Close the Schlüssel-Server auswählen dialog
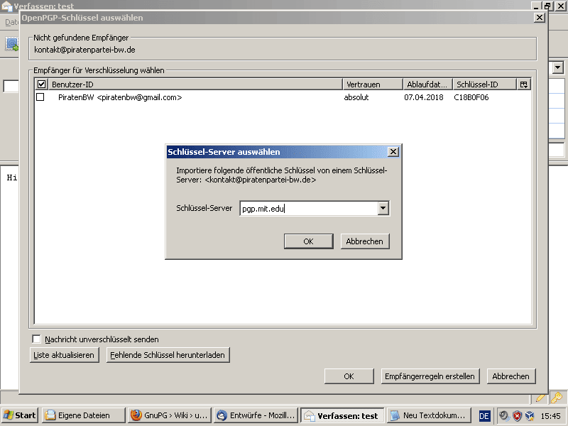 tap(393, 152)
